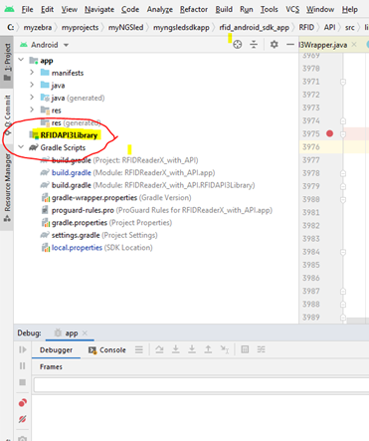Close the app debug session tab

85,332
